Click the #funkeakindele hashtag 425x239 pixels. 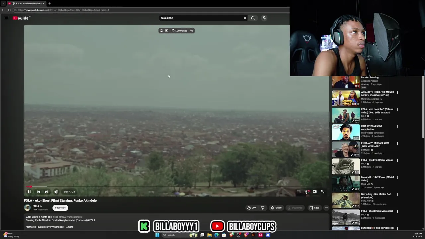pos(74,217)
